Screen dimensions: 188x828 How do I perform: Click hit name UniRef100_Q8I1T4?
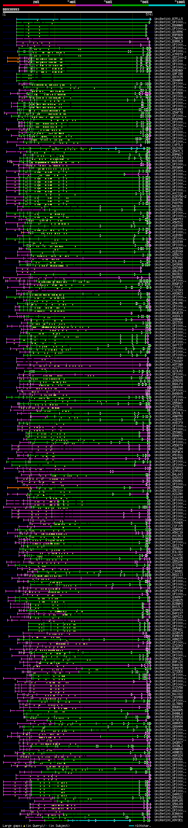pyautogui.click(x=169, y=546)
